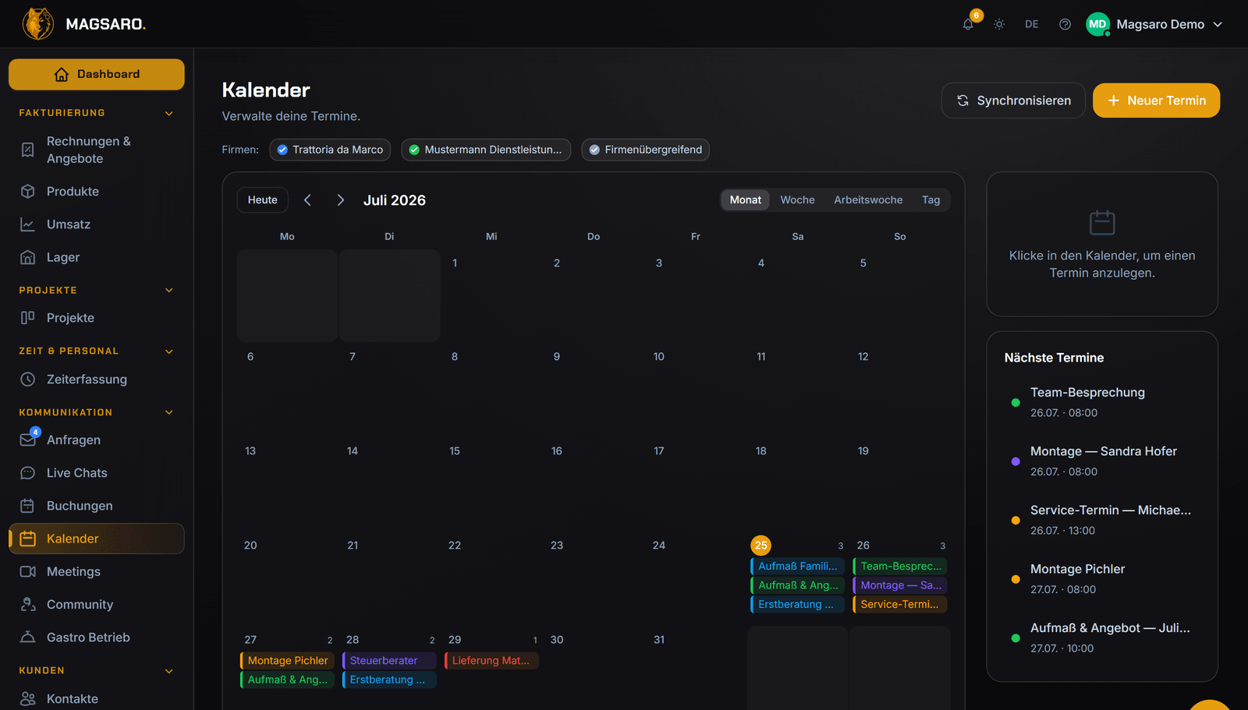The height and width of the screenshot is (710, 1248).
Task: Open Erstberatung event on 28th
Action: click(x=389, y=680)
